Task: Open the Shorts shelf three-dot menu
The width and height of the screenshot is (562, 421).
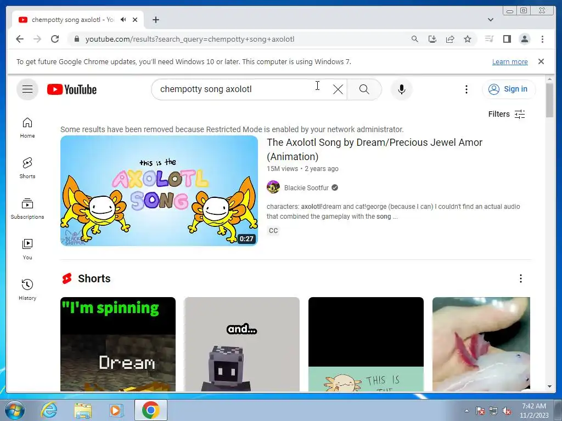Action: coord(520,278)
